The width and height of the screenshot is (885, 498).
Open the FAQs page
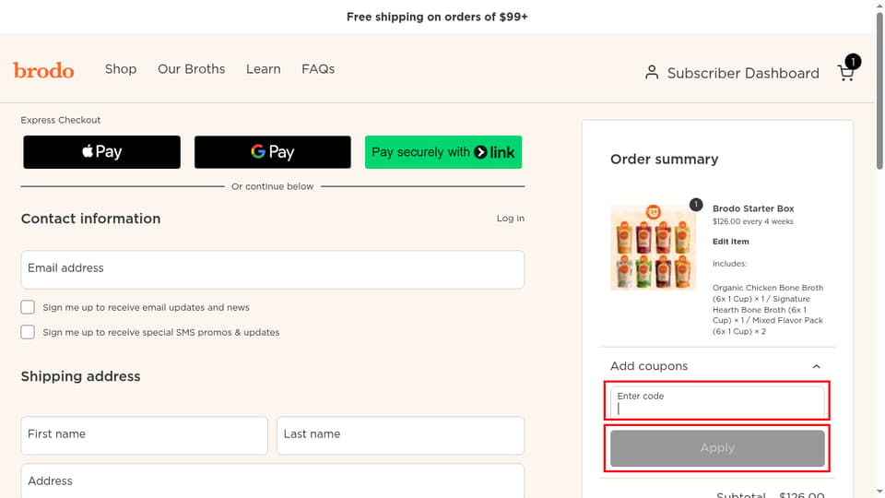tap(318, 69)
